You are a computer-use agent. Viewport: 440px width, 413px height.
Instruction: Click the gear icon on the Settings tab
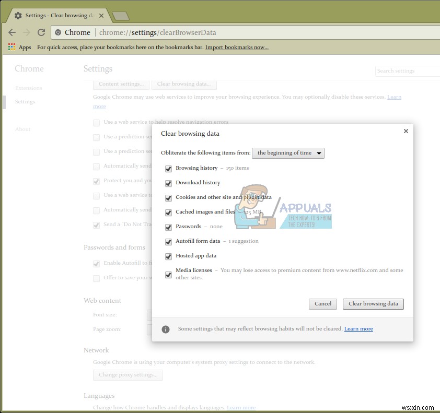tap(18, 15)
